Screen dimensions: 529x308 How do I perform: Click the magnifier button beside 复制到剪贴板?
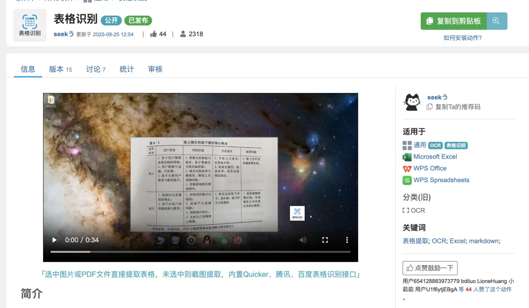[496, 21]
